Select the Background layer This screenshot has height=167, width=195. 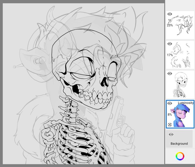point(179,139)
